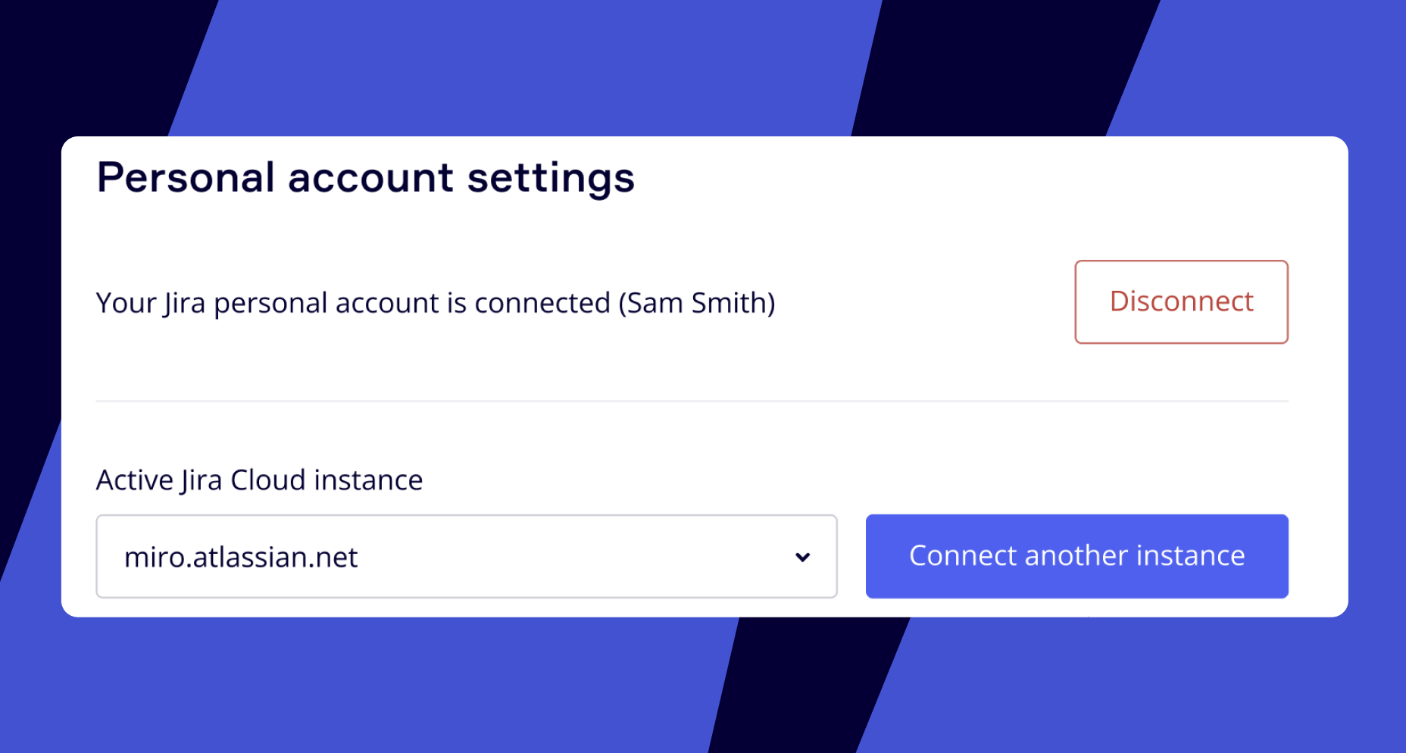This screenshot has height=753, width=1406.
Task: Select the miro.atlassian.net instance text
Action: coord(241,558)
